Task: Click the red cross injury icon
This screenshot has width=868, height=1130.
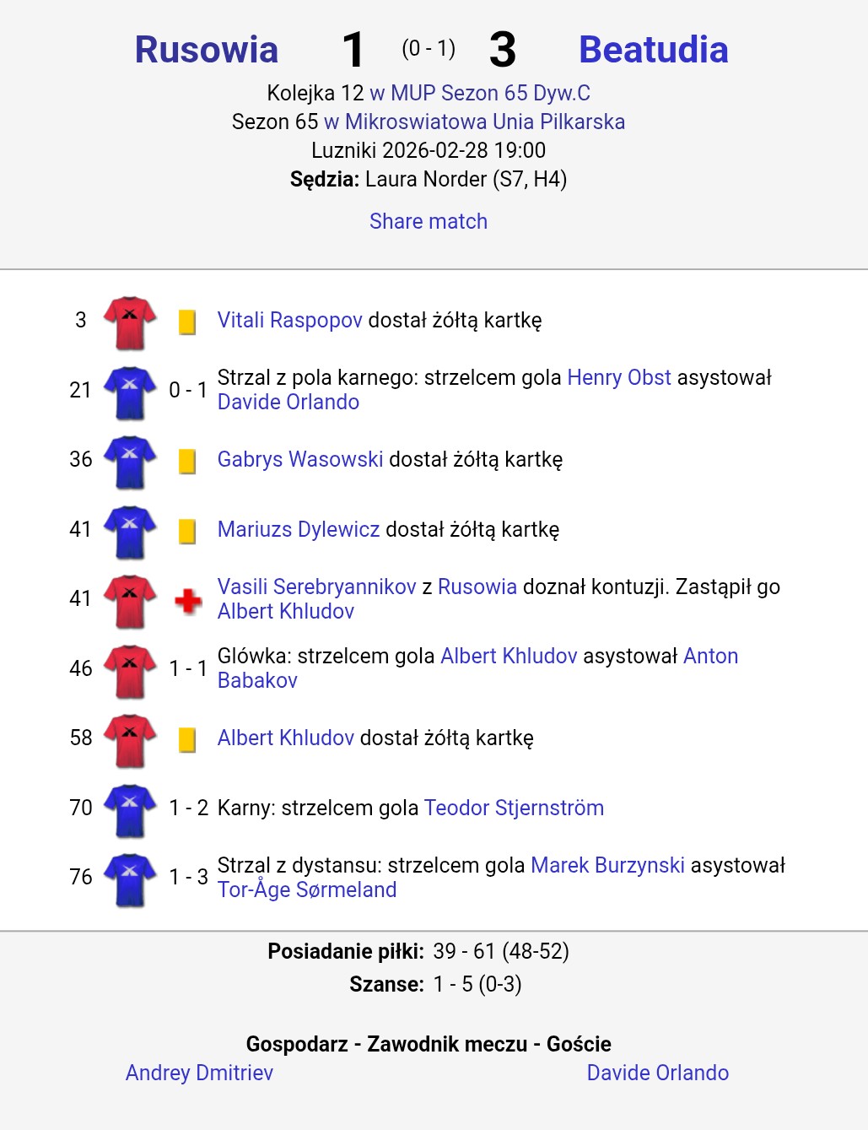Action: click(x=187, y=601)
